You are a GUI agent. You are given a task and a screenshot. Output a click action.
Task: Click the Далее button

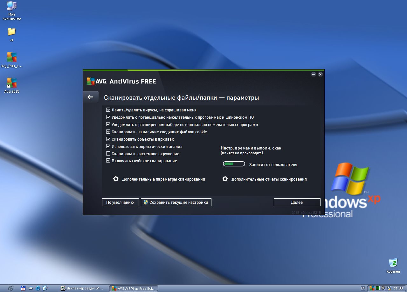pyautogui.click(x=297, y=202)
